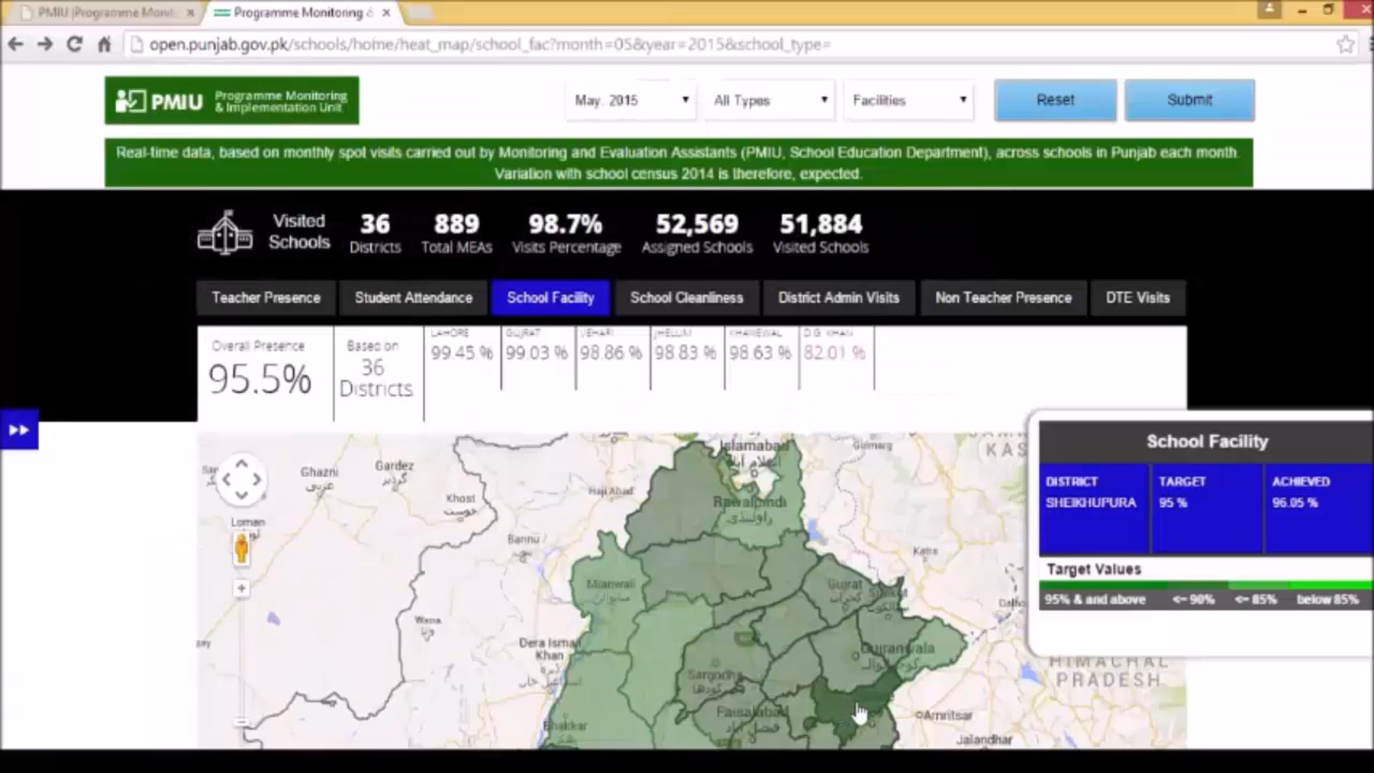Reload the page with refresh icon
Viewport: 1374px width, 773px height.
(74, 44)
